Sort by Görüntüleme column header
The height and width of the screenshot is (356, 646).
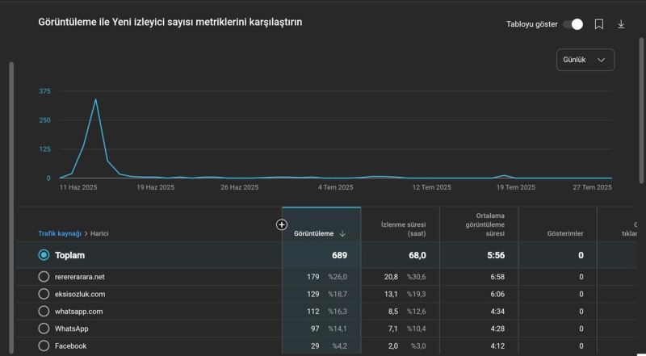[x=313, y=234]
